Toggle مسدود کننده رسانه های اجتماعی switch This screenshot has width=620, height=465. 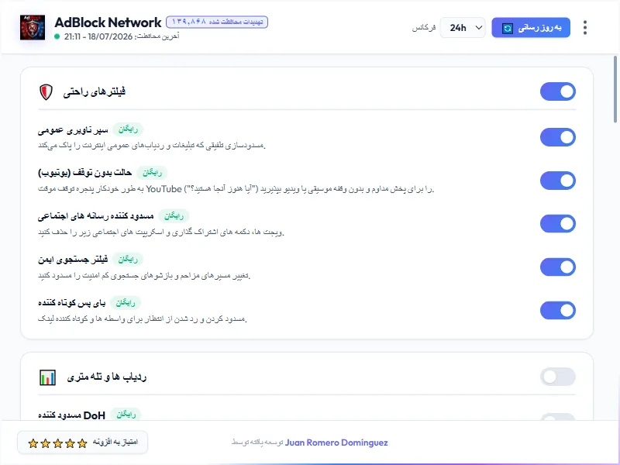click(x=557, y=224)
